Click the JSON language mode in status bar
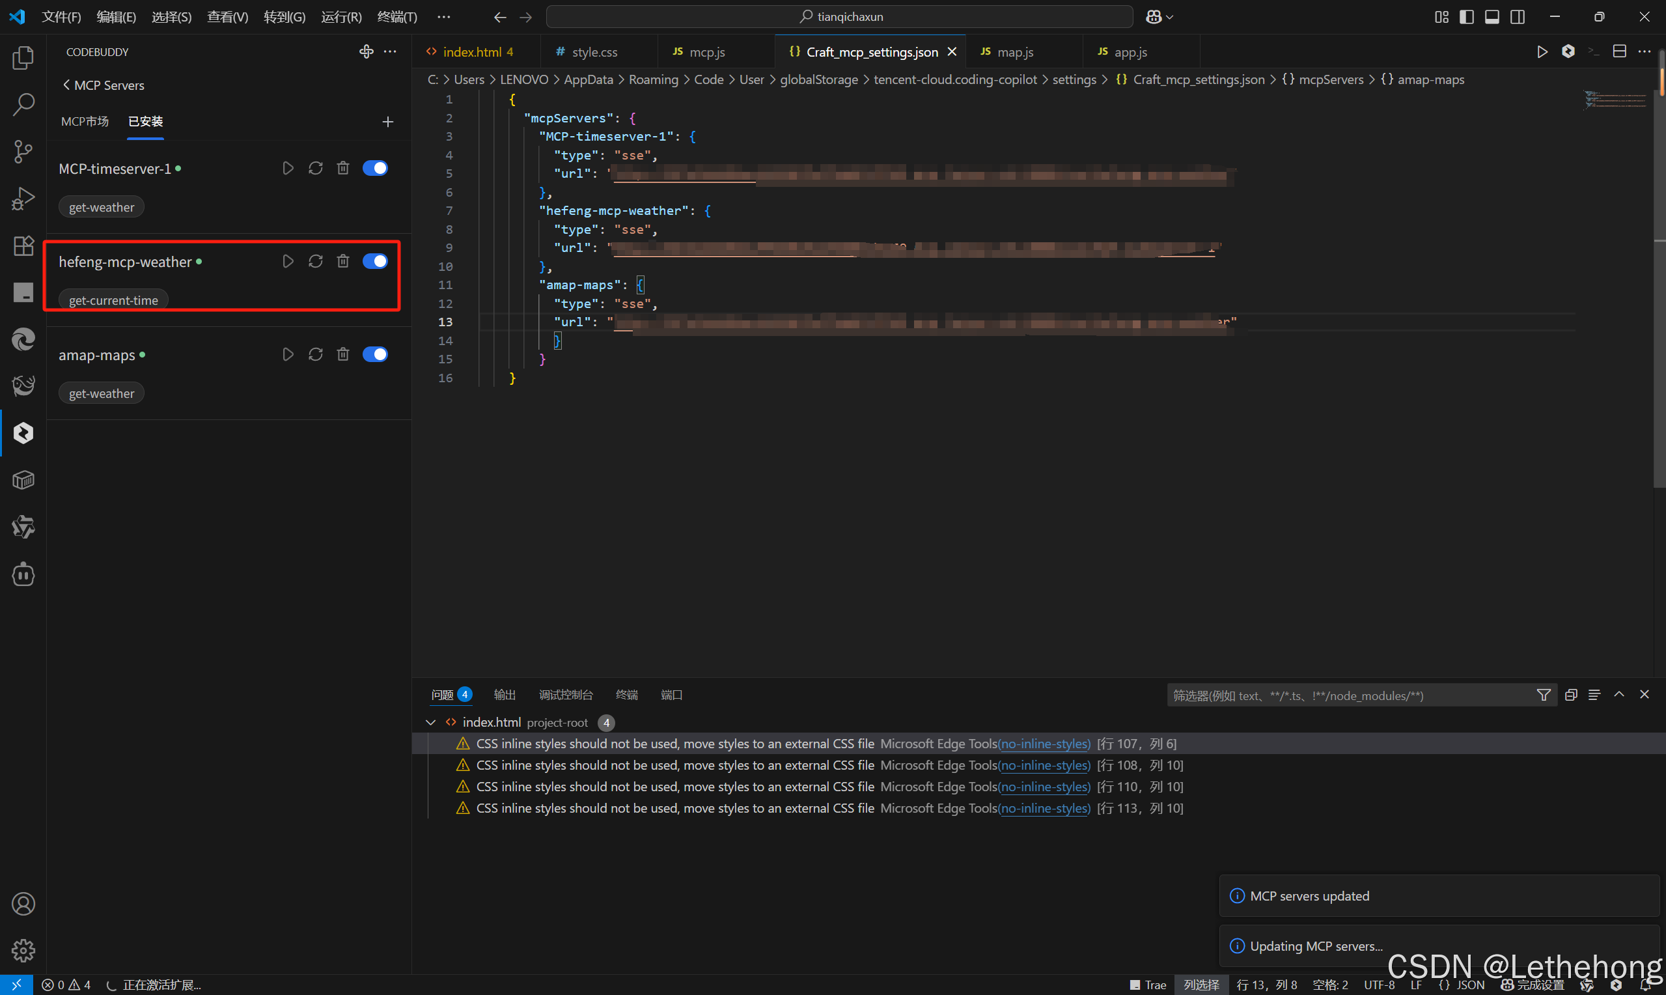This screenshot has height=995, width=1666. (1462, 985)
